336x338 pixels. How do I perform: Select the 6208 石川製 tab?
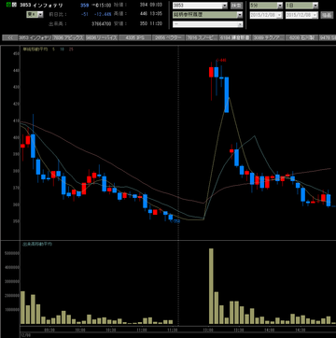click(301, 37)
